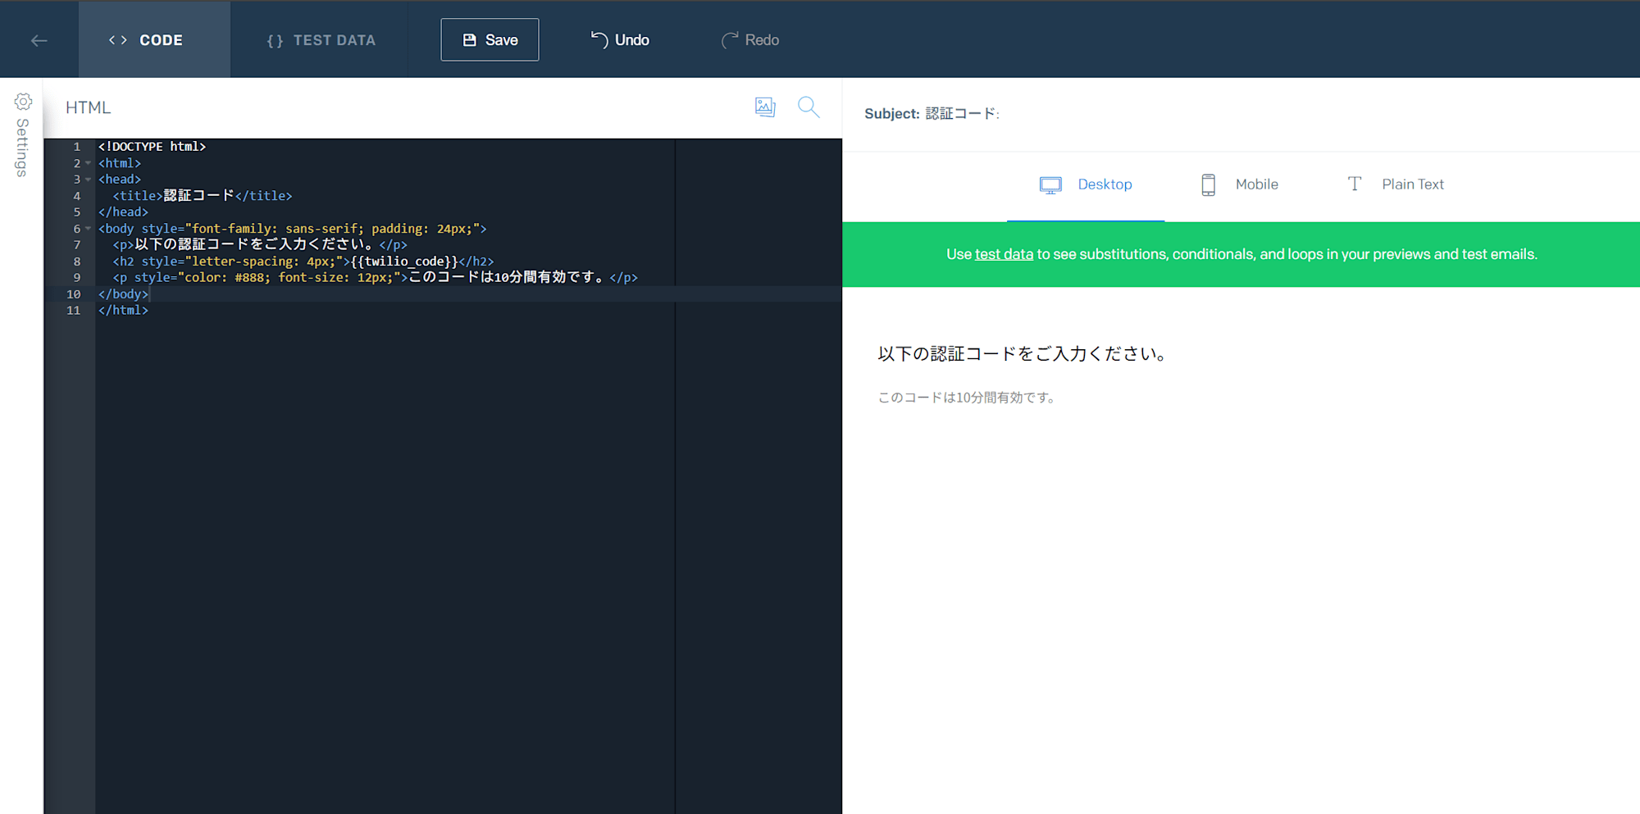Select the Mobile preview tab
1640x814 pixels.
coord(1238,184)
